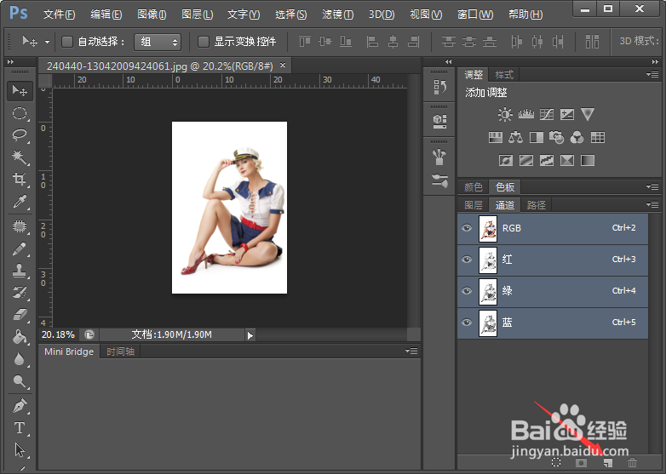Select the Type tool
Screen dimensions: 666x474
click(x=20, y=428)
